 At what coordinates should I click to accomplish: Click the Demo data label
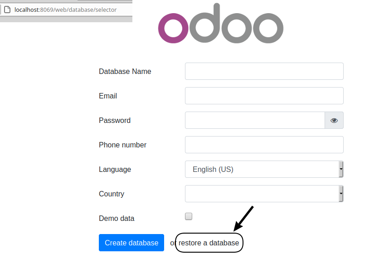click(x=117, y=218)
